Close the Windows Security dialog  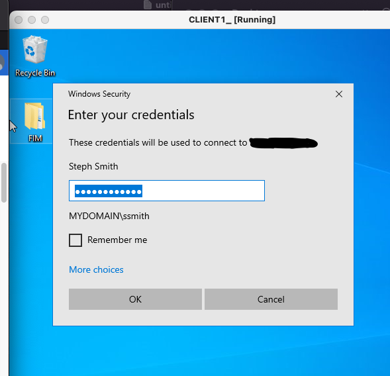339,94
